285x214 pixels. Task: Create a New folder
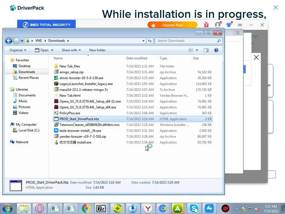[x=97, y=50]
